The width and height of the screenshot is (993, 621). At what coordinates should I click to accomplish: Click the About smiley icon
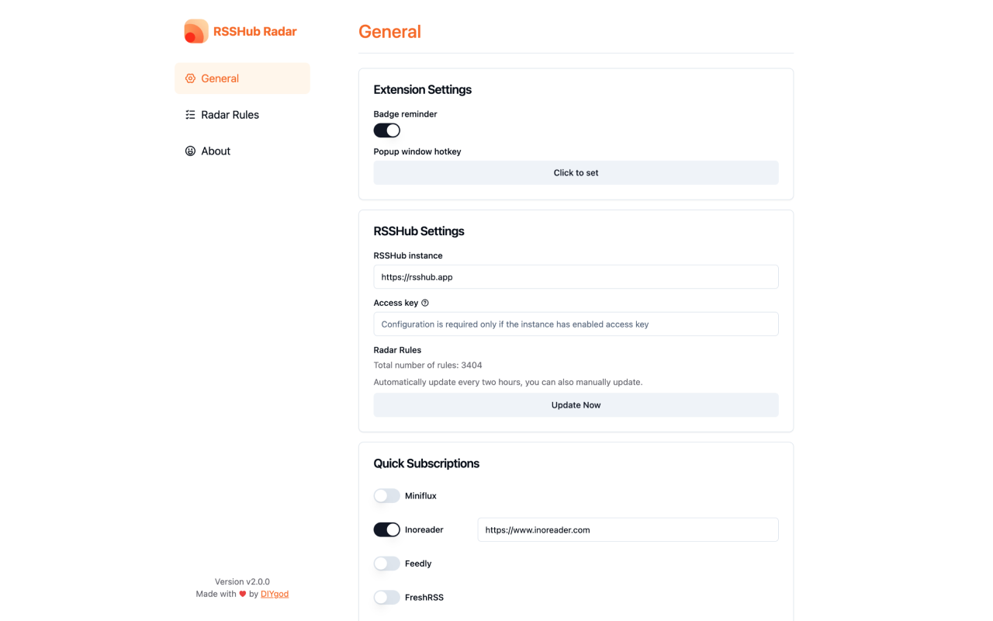click(x=190, y=151)
